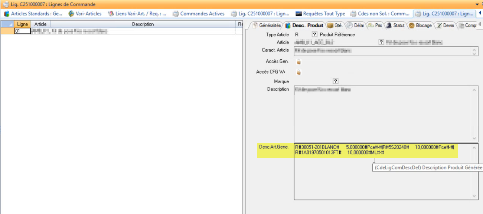Open the Type Article lookup question mark
Viewport: 483px width, 214px height.
pyautogui.click(x=314, y=34)
